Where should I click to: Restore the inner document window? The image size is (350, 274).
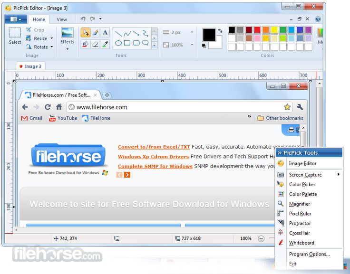(x=299, y=19)
